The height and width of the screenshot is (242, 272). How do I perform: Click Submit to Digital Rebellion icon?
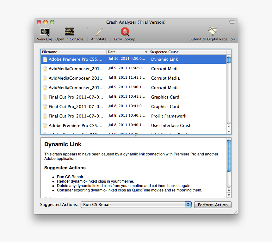(212, 32)
